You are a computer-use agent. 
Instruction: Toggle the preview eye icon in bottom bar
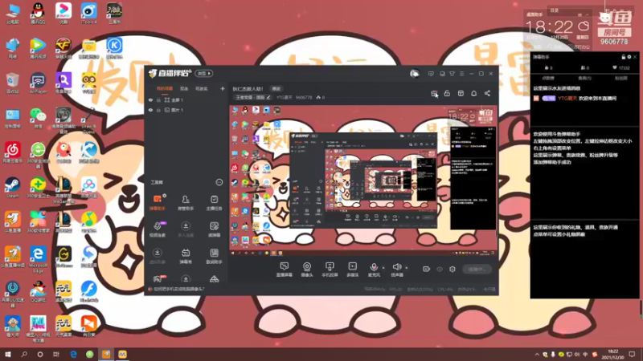coord(439,269)
